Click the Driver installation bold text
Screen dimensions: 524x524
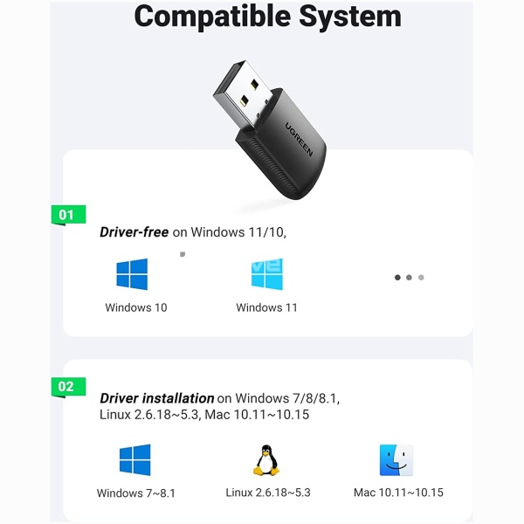tap(156, 398)
